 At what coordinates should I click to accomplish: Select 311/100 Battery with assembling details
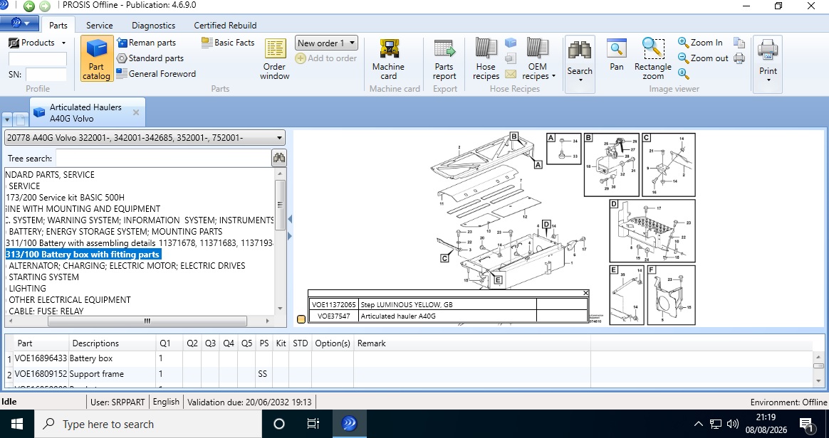[140, 242]
